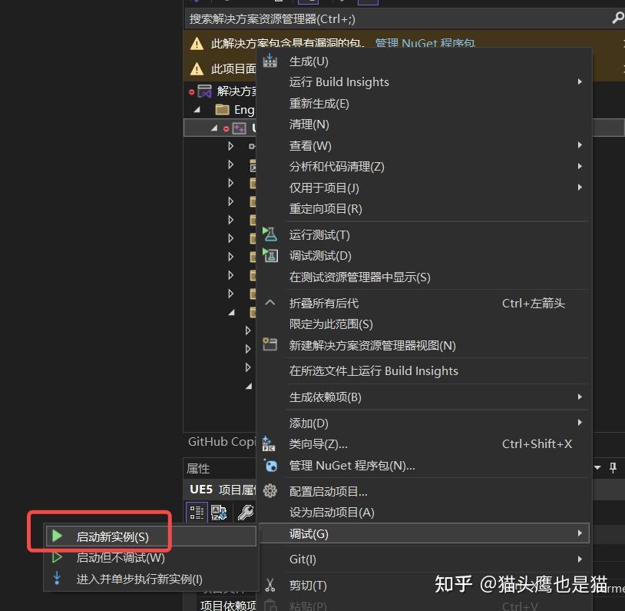625x611 pixels.
Task: Click the scissors icon next to 剪切(T)
Action: coord(270,585)
